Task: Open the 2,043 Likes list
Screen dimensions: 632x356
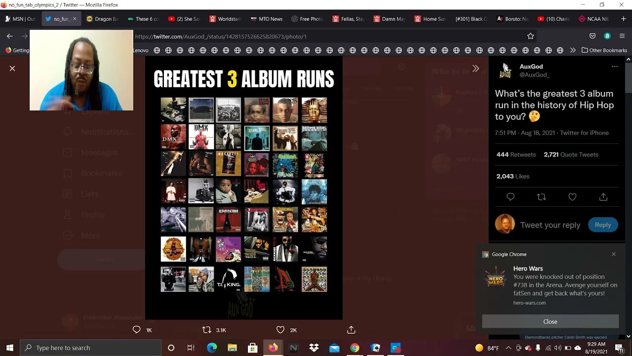Action: click(x=513, y=176)
